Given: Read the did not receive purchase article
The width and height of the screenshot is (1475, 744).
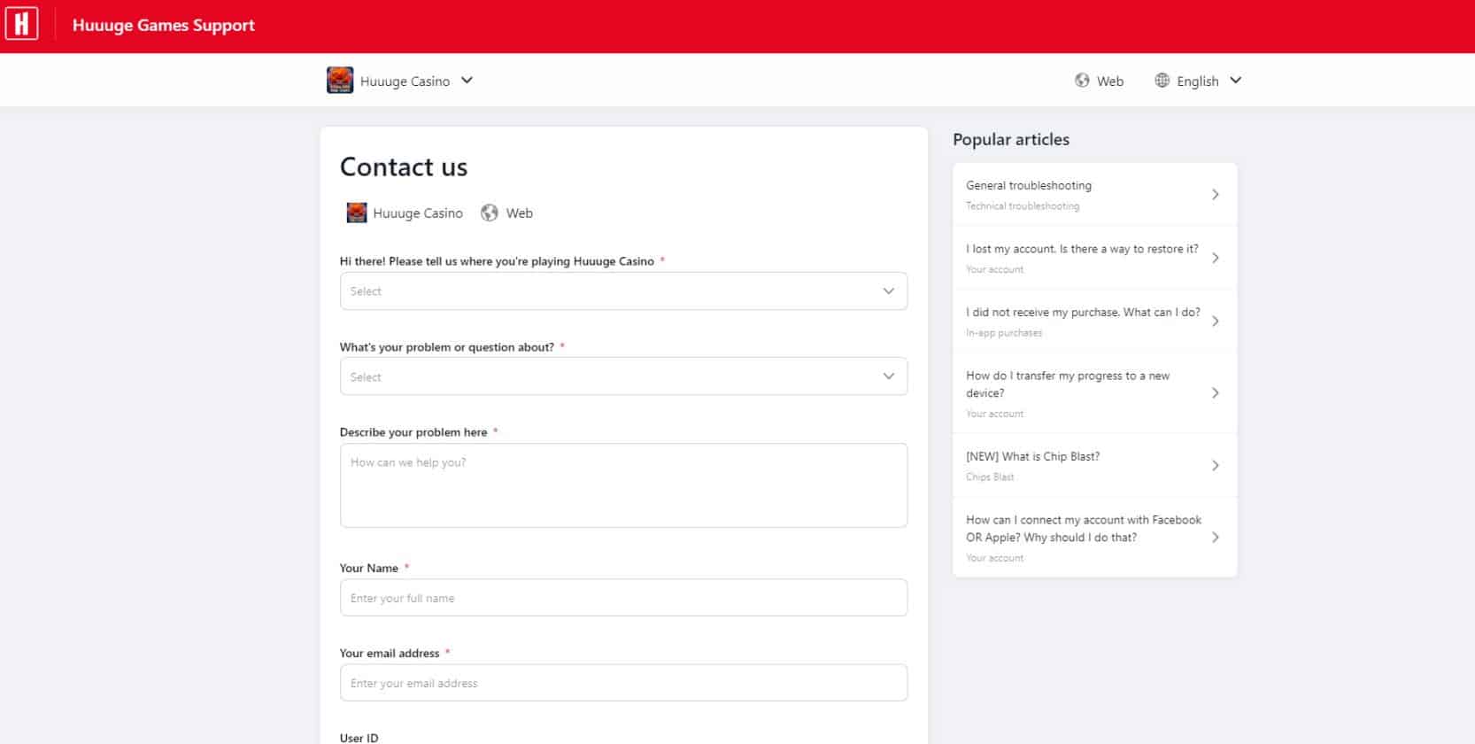Looking at the screenshot, I should pos(1082,313).
